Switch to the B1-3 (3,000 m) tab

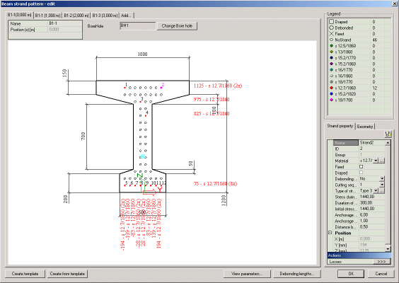point(105,16)
